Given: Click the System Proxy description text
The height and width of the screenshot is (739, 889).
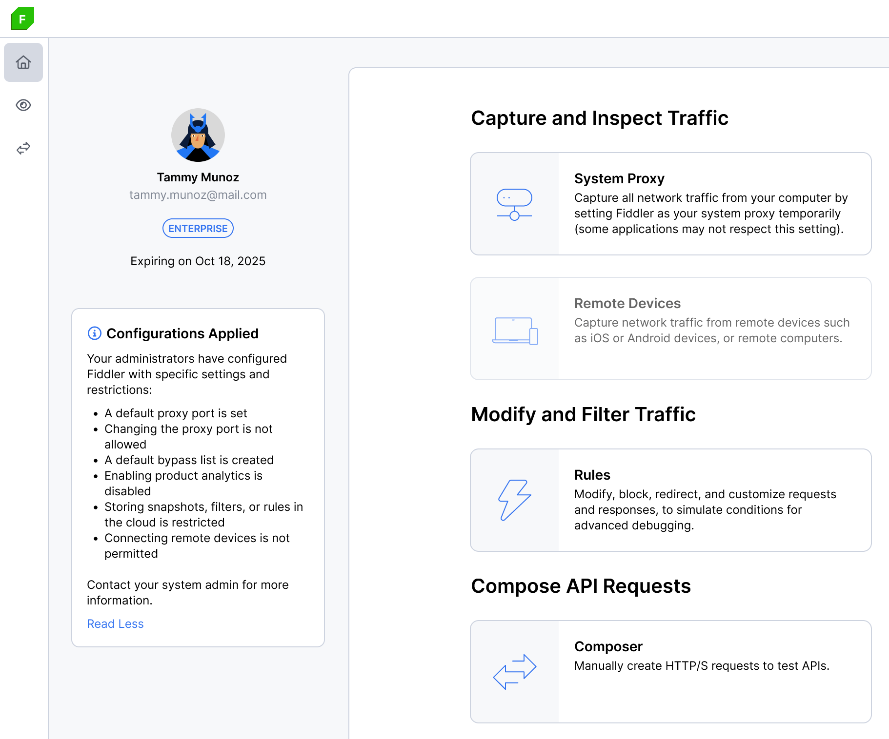Looking at the screenshot, I should [x=711, y=214].
